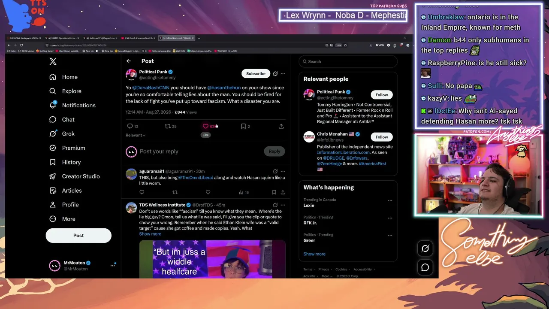Repost aguarama91's comment

(x=175, y=192)
